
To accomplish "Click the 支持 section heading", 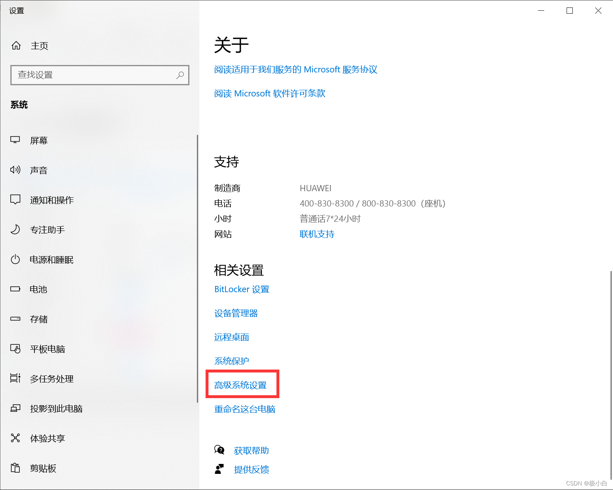I will click(226, 162).
